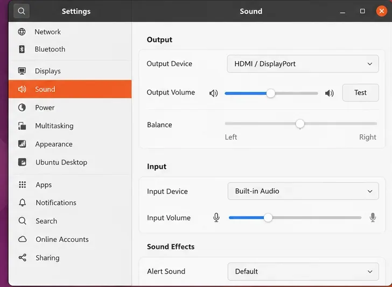The width and height of the screenshot is (392, 287).
Task: Click the Network globe icon
Action: click(22, 32)
